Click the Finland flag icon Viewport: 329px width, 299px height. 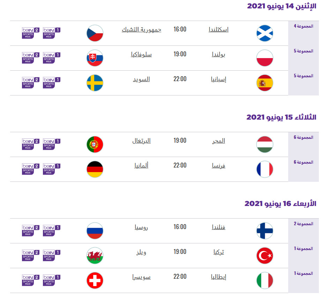[x=264, y=231]
